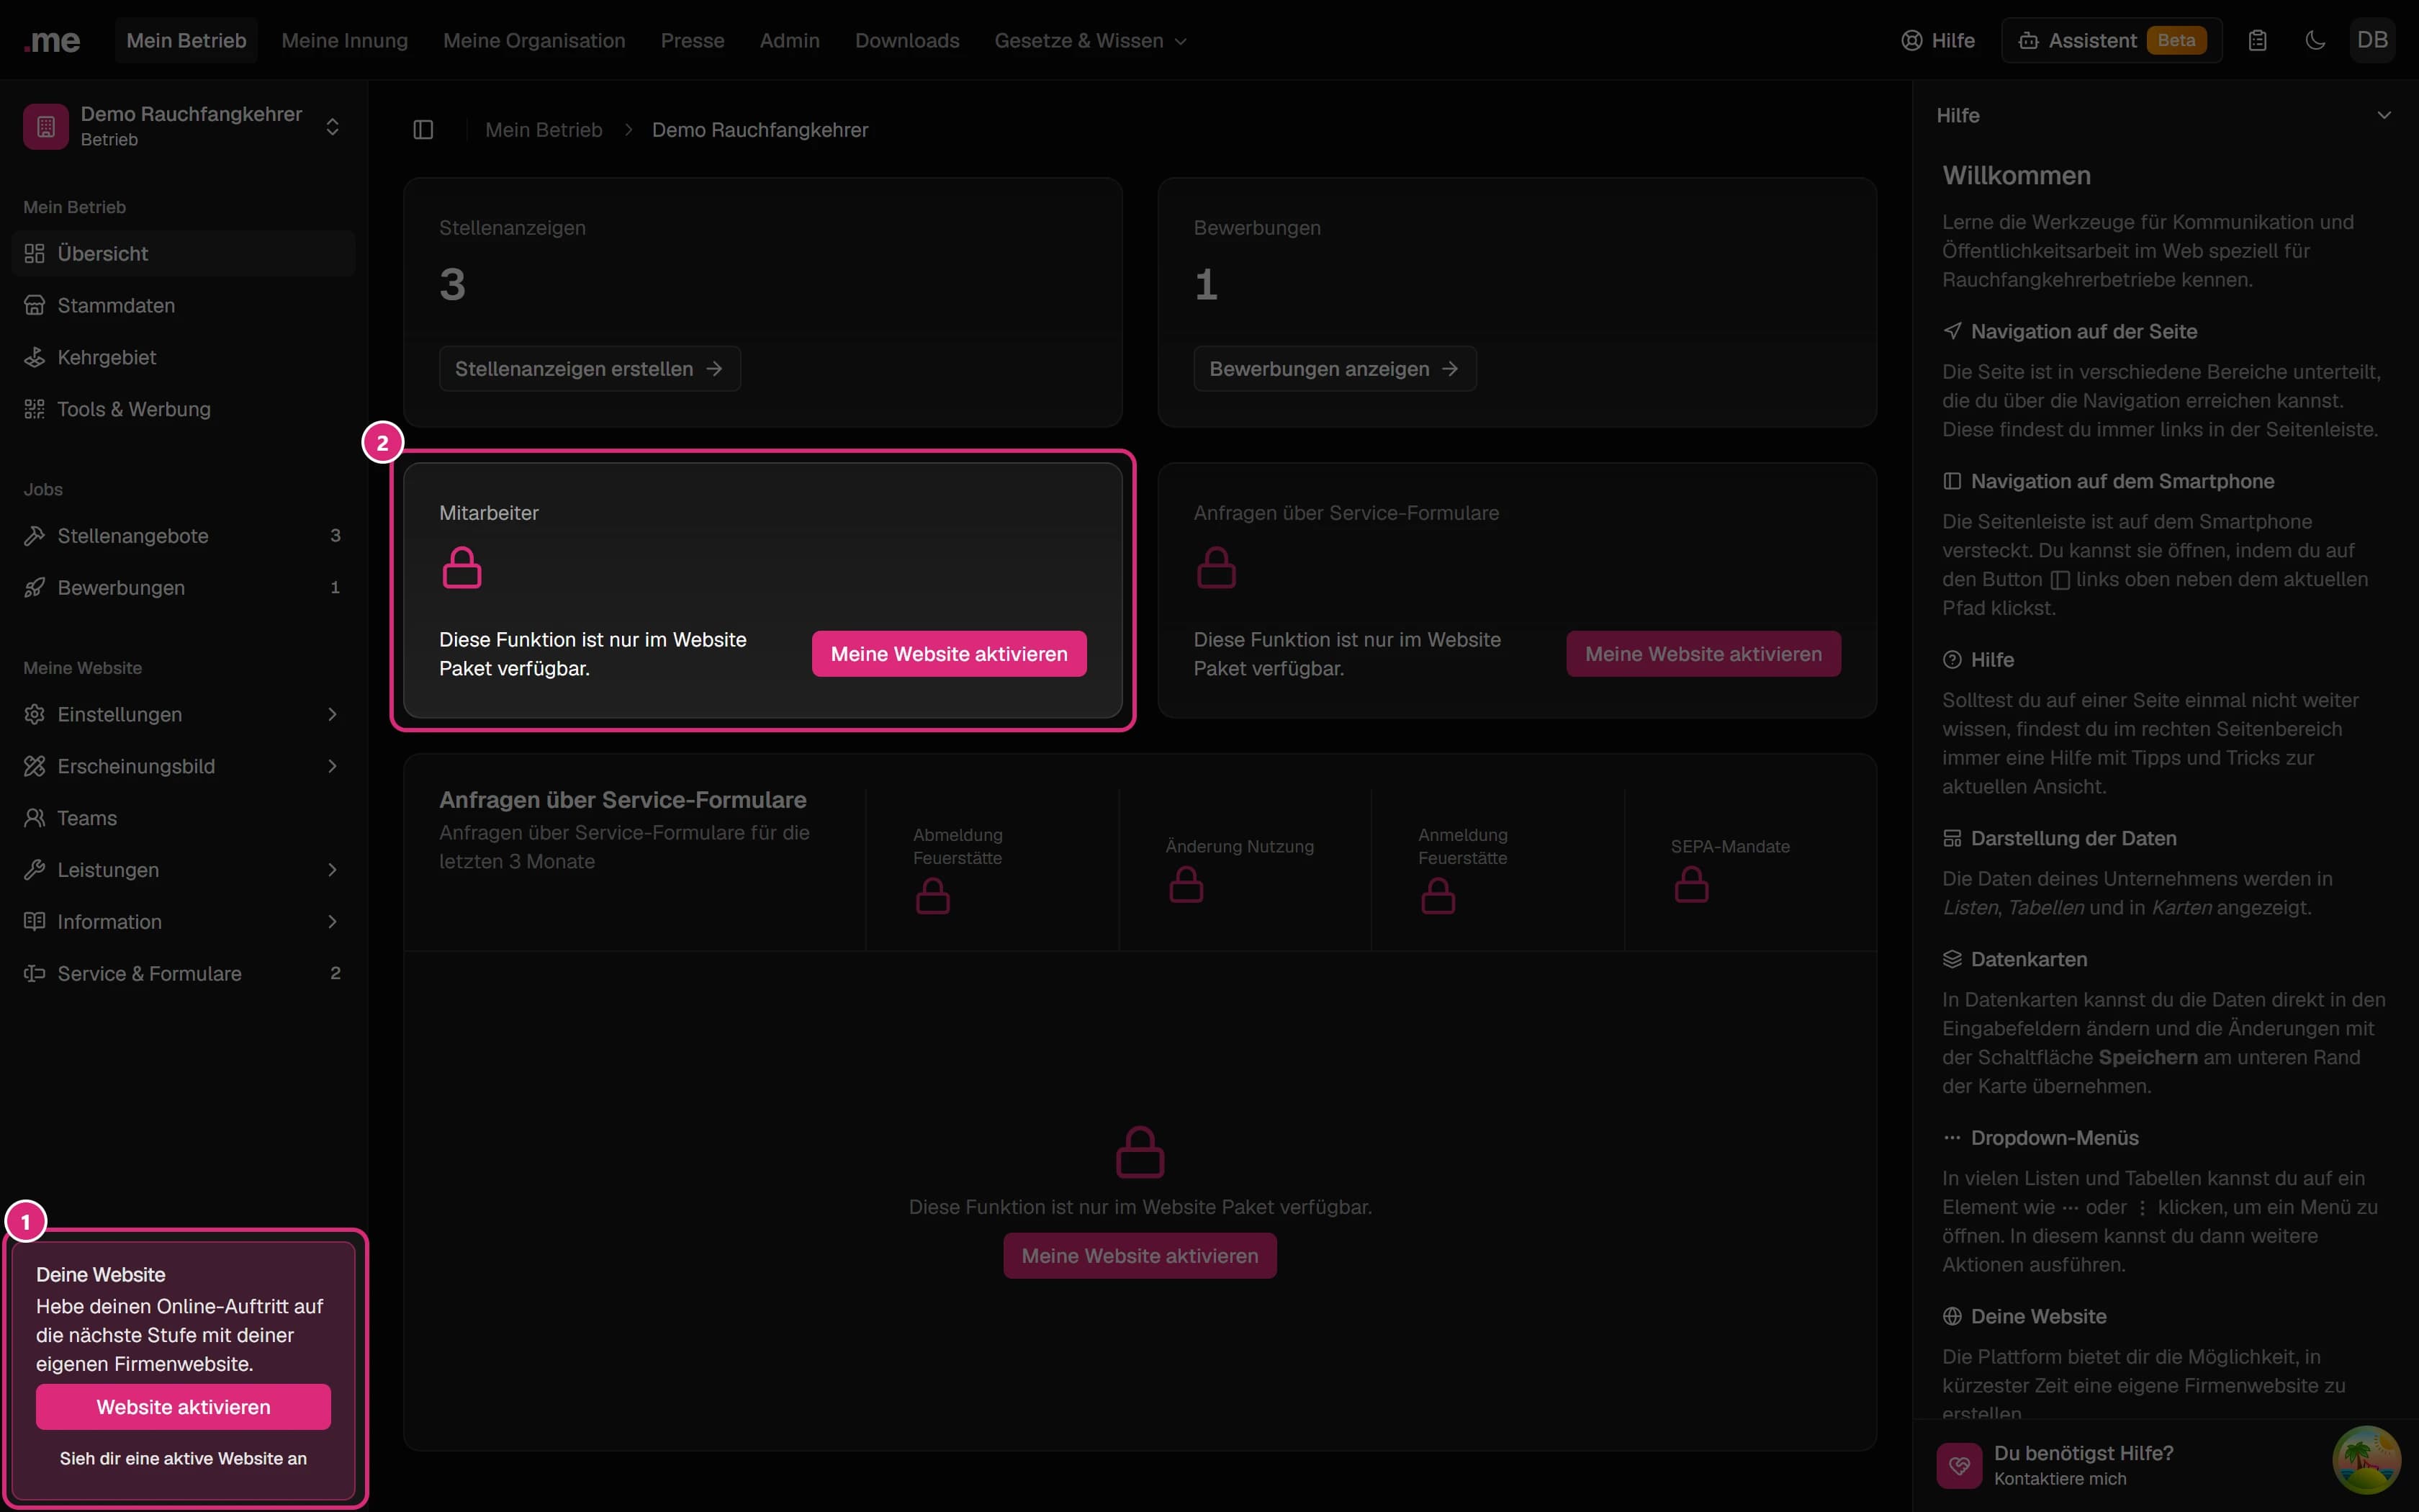Switch theme with the moon icon
The image size is (2419, 1512).
click(2315, 41)
